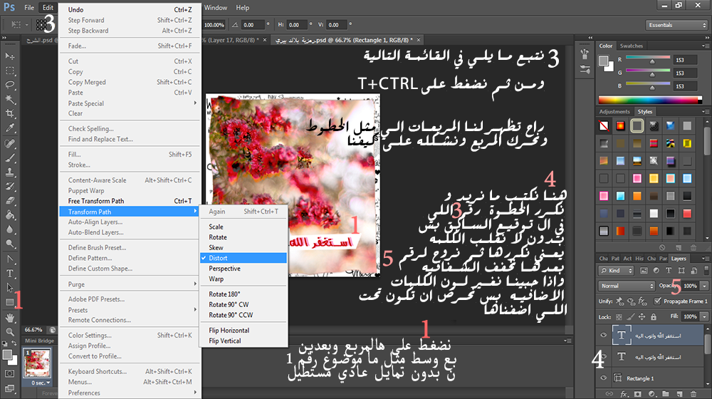Select the Crop tool

tap(10, 114)
